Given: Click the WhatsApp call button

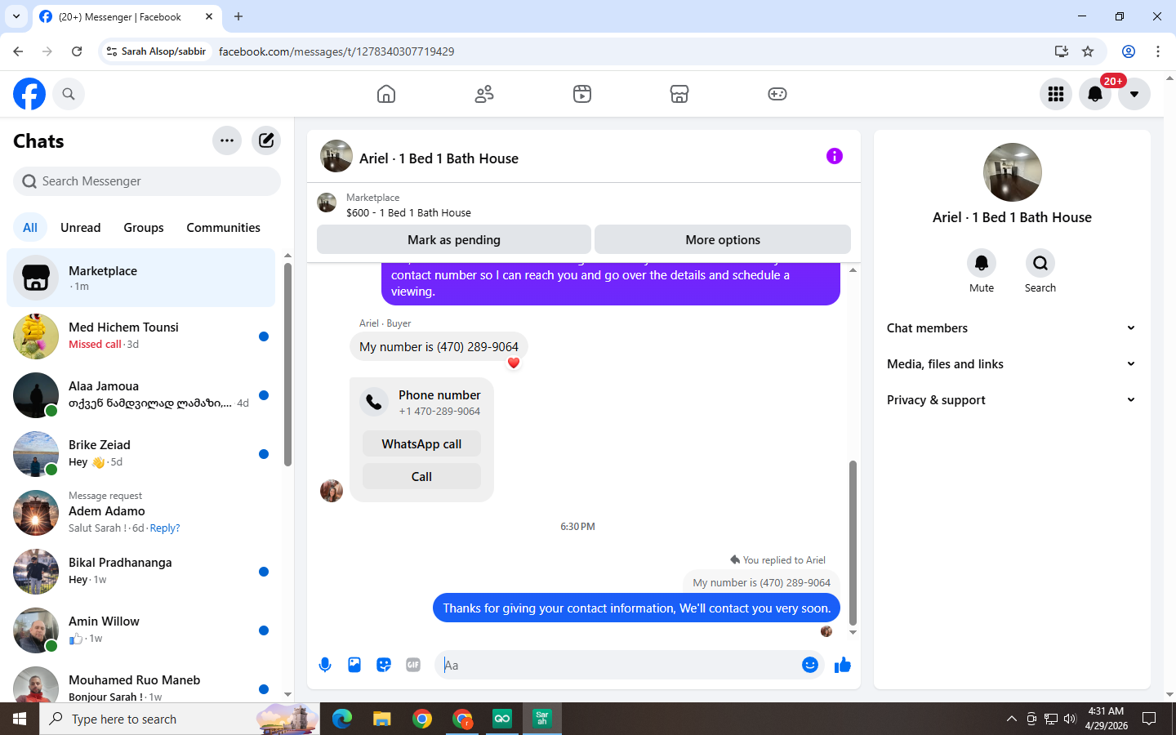Looking at the screenshot, I should [421, 444].
